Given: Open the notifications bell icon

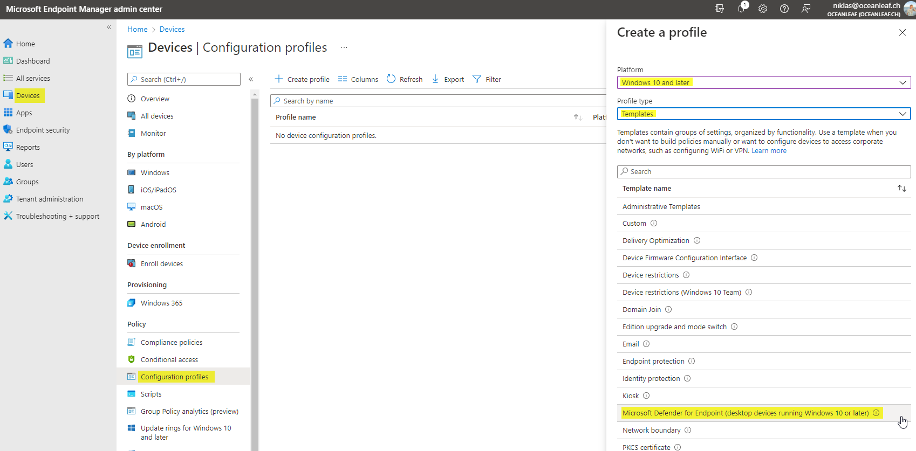Looking at the screenshot, I should pyautogui.click(x=742, y=9).
